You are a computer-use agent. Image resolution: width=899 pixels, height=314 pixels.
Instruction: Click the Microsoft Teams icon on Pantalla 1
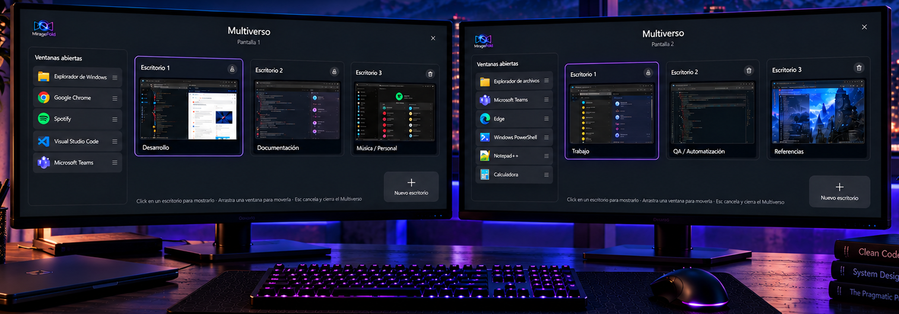43,162
